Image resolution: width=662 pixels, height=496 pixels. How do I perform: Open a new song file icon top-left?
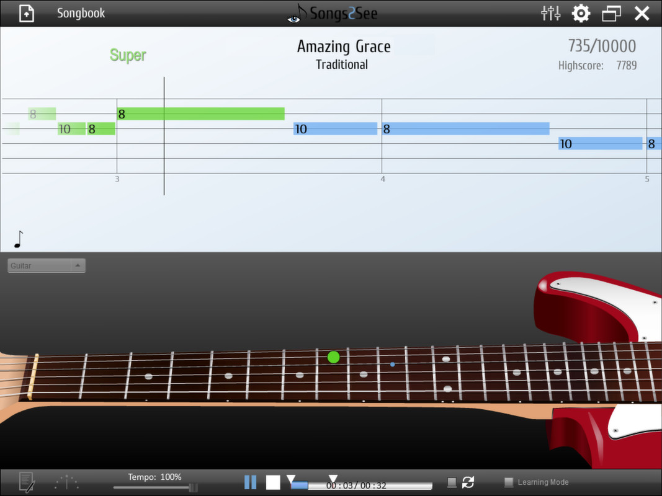coord(25,12)
